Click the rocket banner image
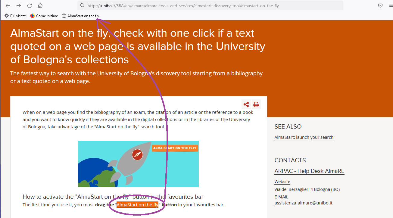The image size is (393, 218). click(x=138, y=164)
